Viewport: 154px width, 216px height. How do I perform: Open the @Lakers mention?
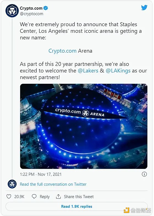(x=88, y=71)
